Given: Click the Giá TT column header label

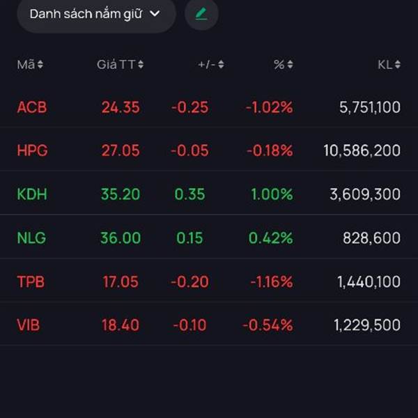Looking at the screenshot, I should point(116,65).
